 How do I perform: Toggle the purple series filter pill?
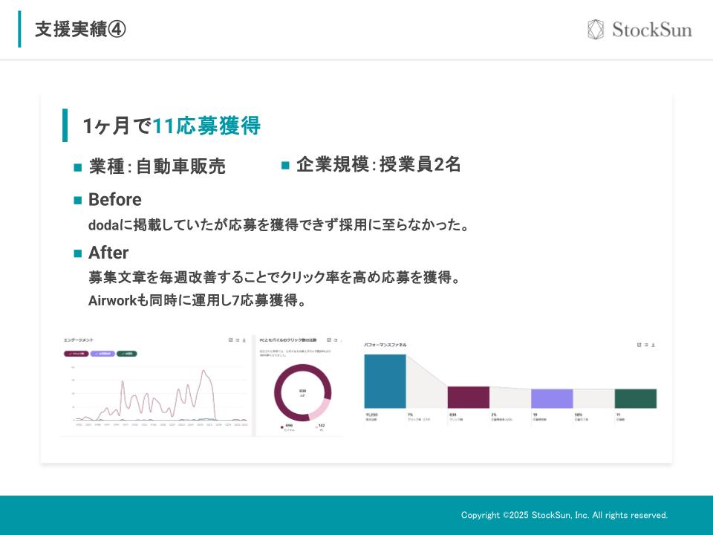(x=102, y=353)
